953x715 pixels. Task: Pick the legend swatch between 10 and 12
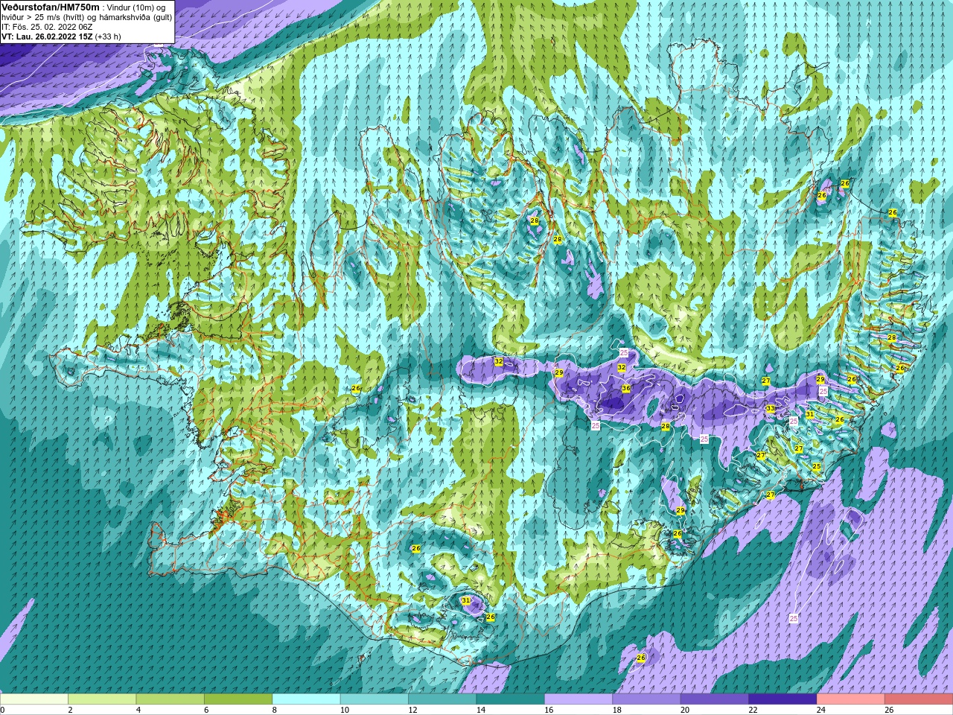tap(374, 699)
